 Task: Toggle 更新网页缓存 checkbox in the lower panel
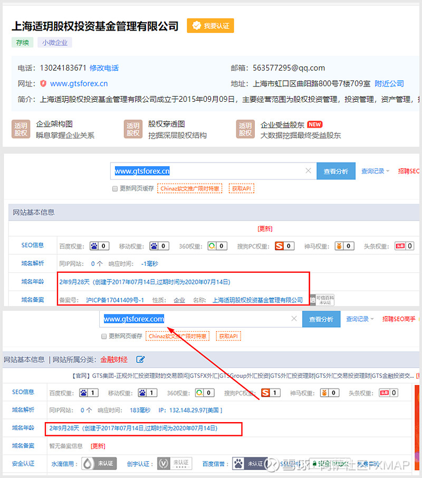(104, 336)
